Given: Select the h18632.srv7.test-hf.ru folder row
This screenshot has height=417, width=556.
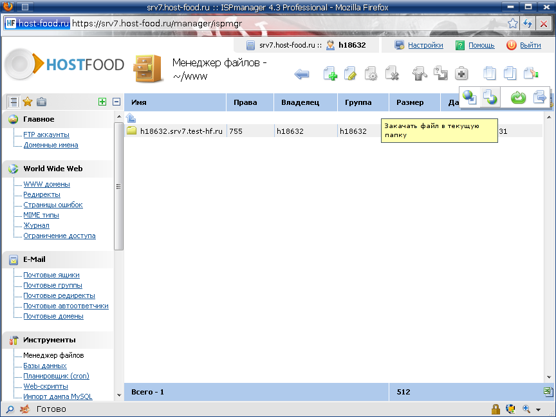Looking at the screenshot, I should pos(181,131).
